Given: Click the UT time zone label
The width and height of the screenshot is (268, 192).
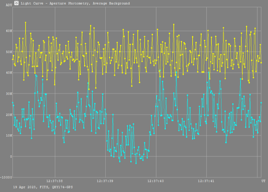Looking at the screenshot, I should coord(263,181).
